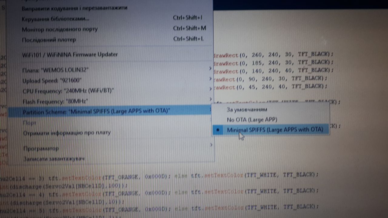The image size is (388, 218).
Task: Expand the Програматор submenu
Action: [110, 148]
